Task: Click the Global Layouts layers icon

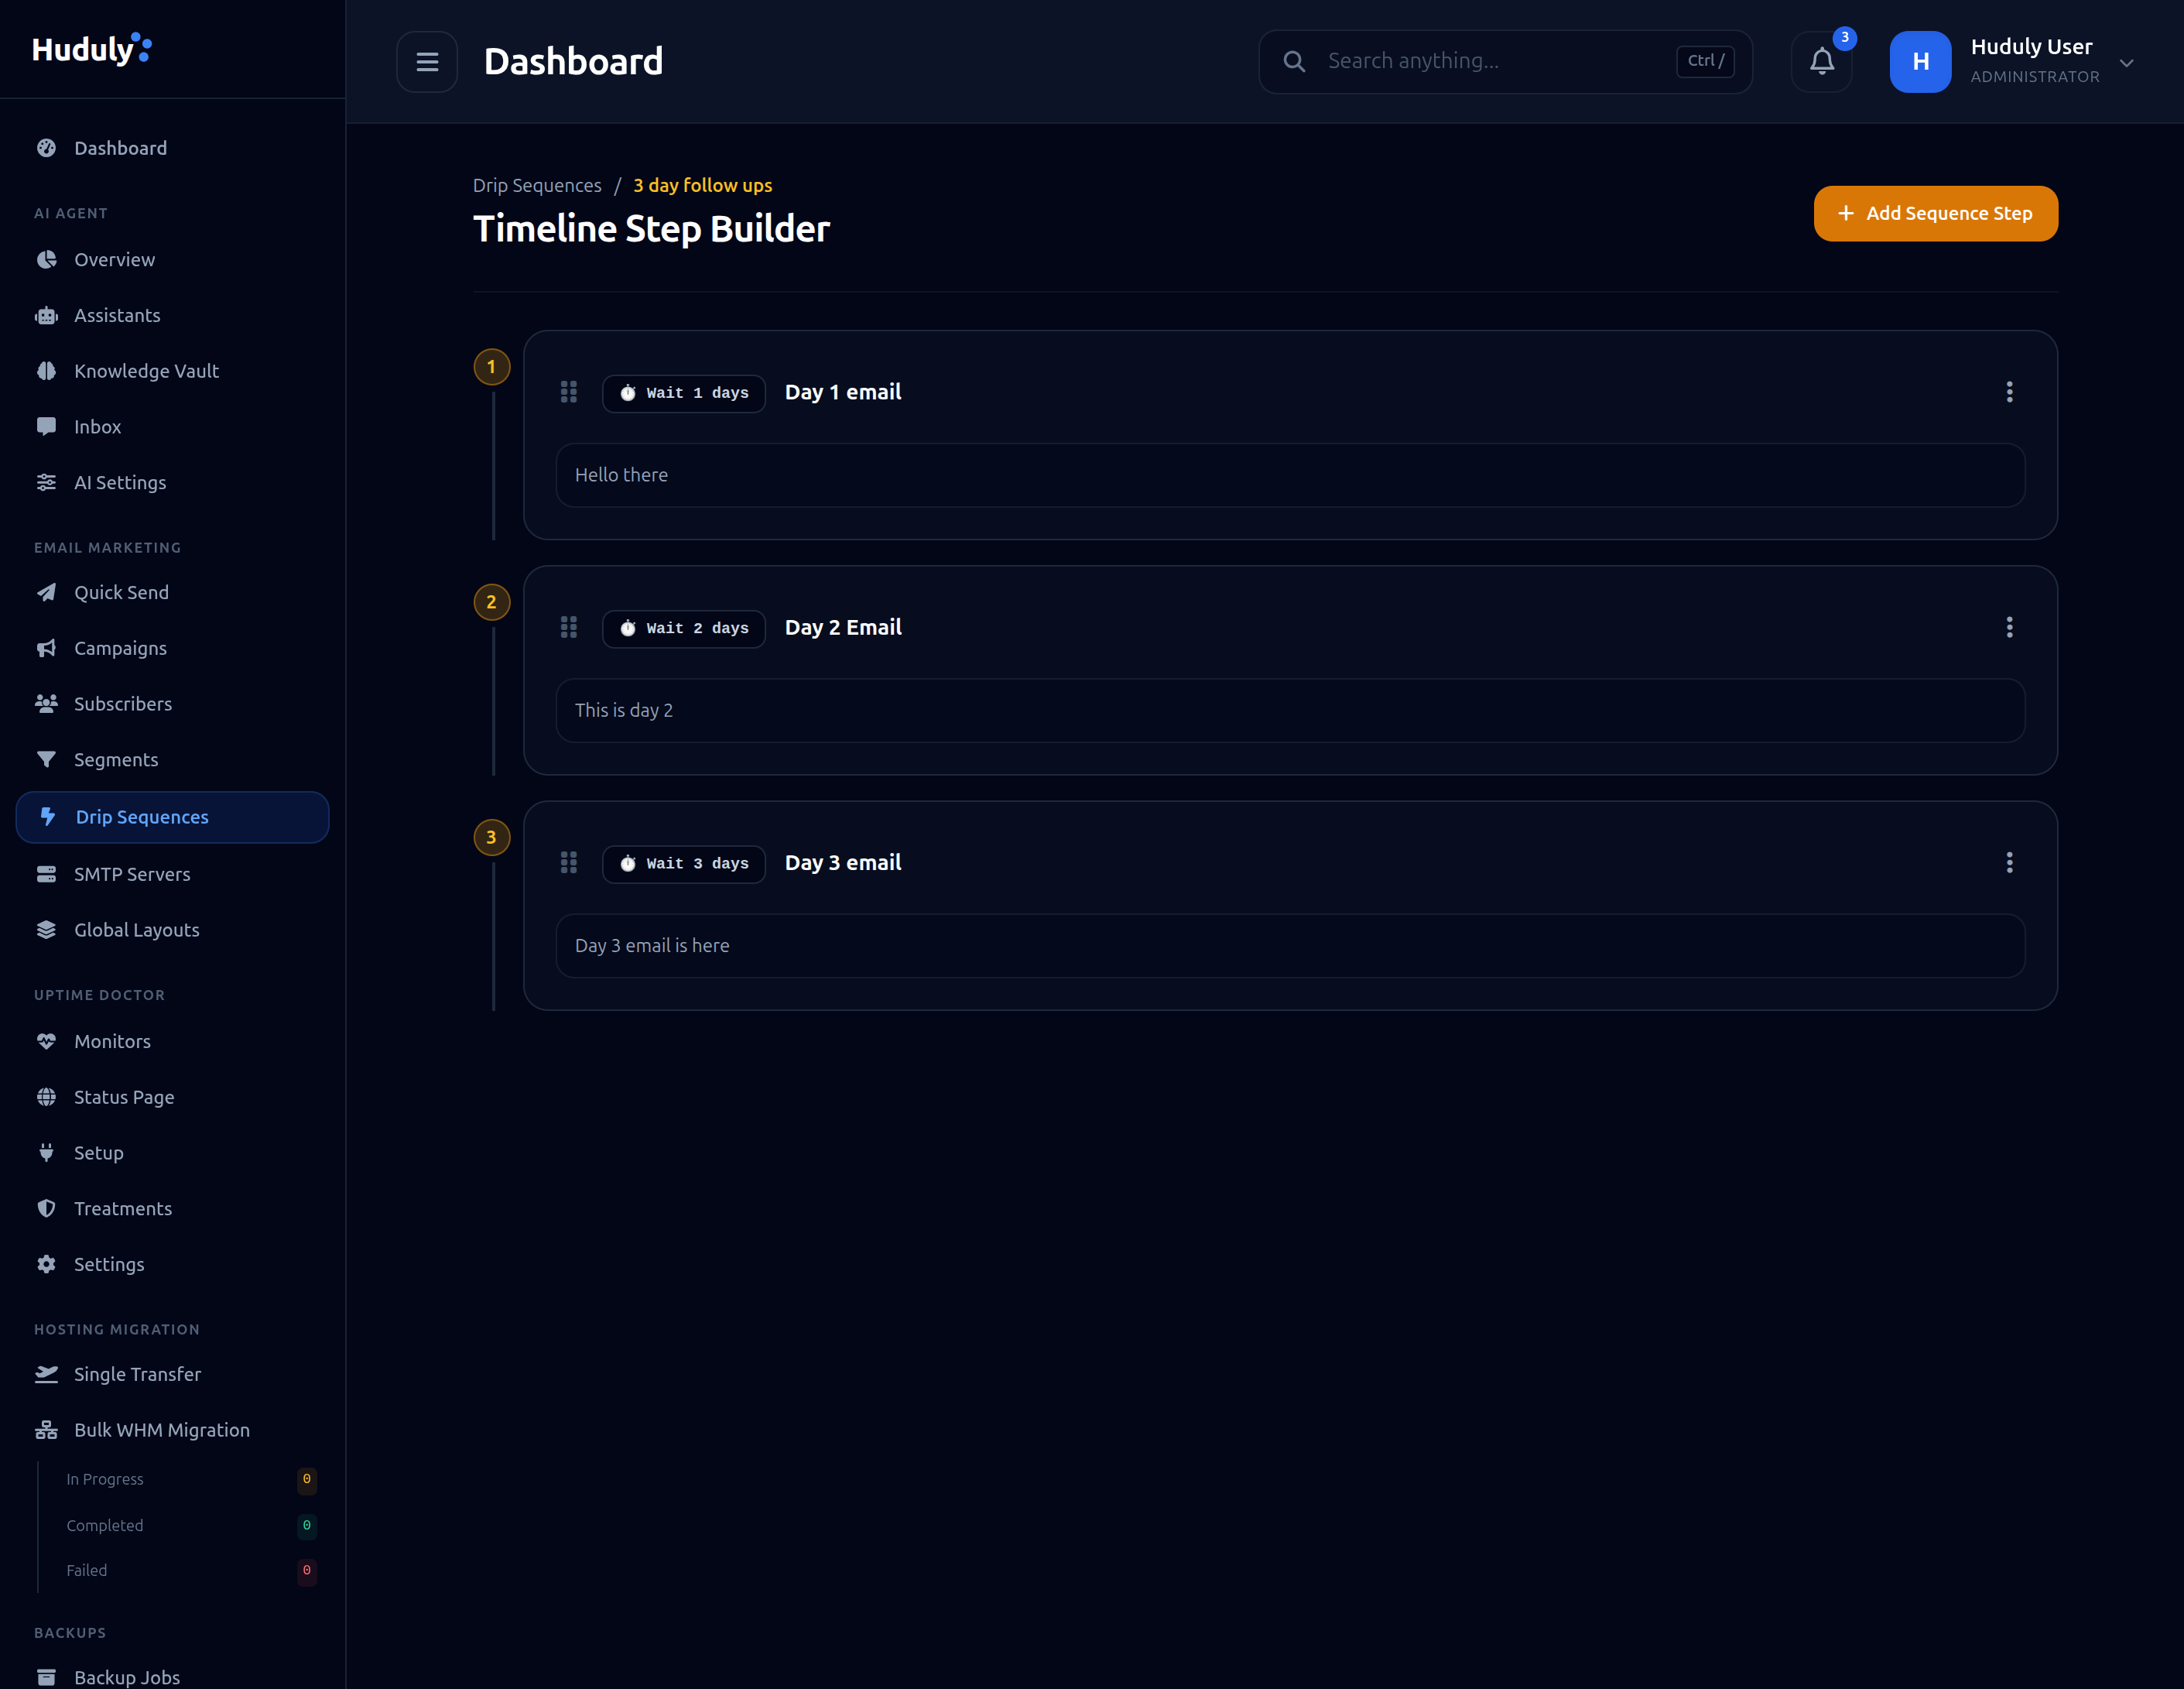Action: (x=46, y=930)
